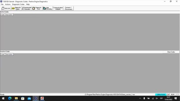Click the Offline Mode status indicator
180x101 pixels.
[161, 95]
